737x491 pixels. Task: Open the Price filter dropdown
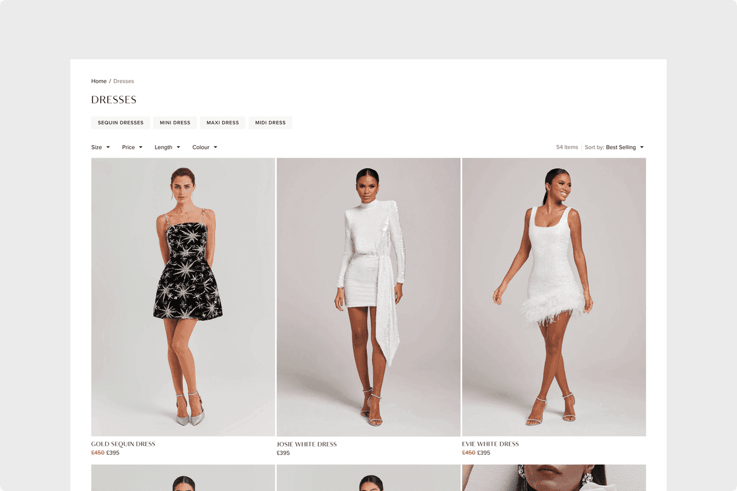tap(132, 147)
